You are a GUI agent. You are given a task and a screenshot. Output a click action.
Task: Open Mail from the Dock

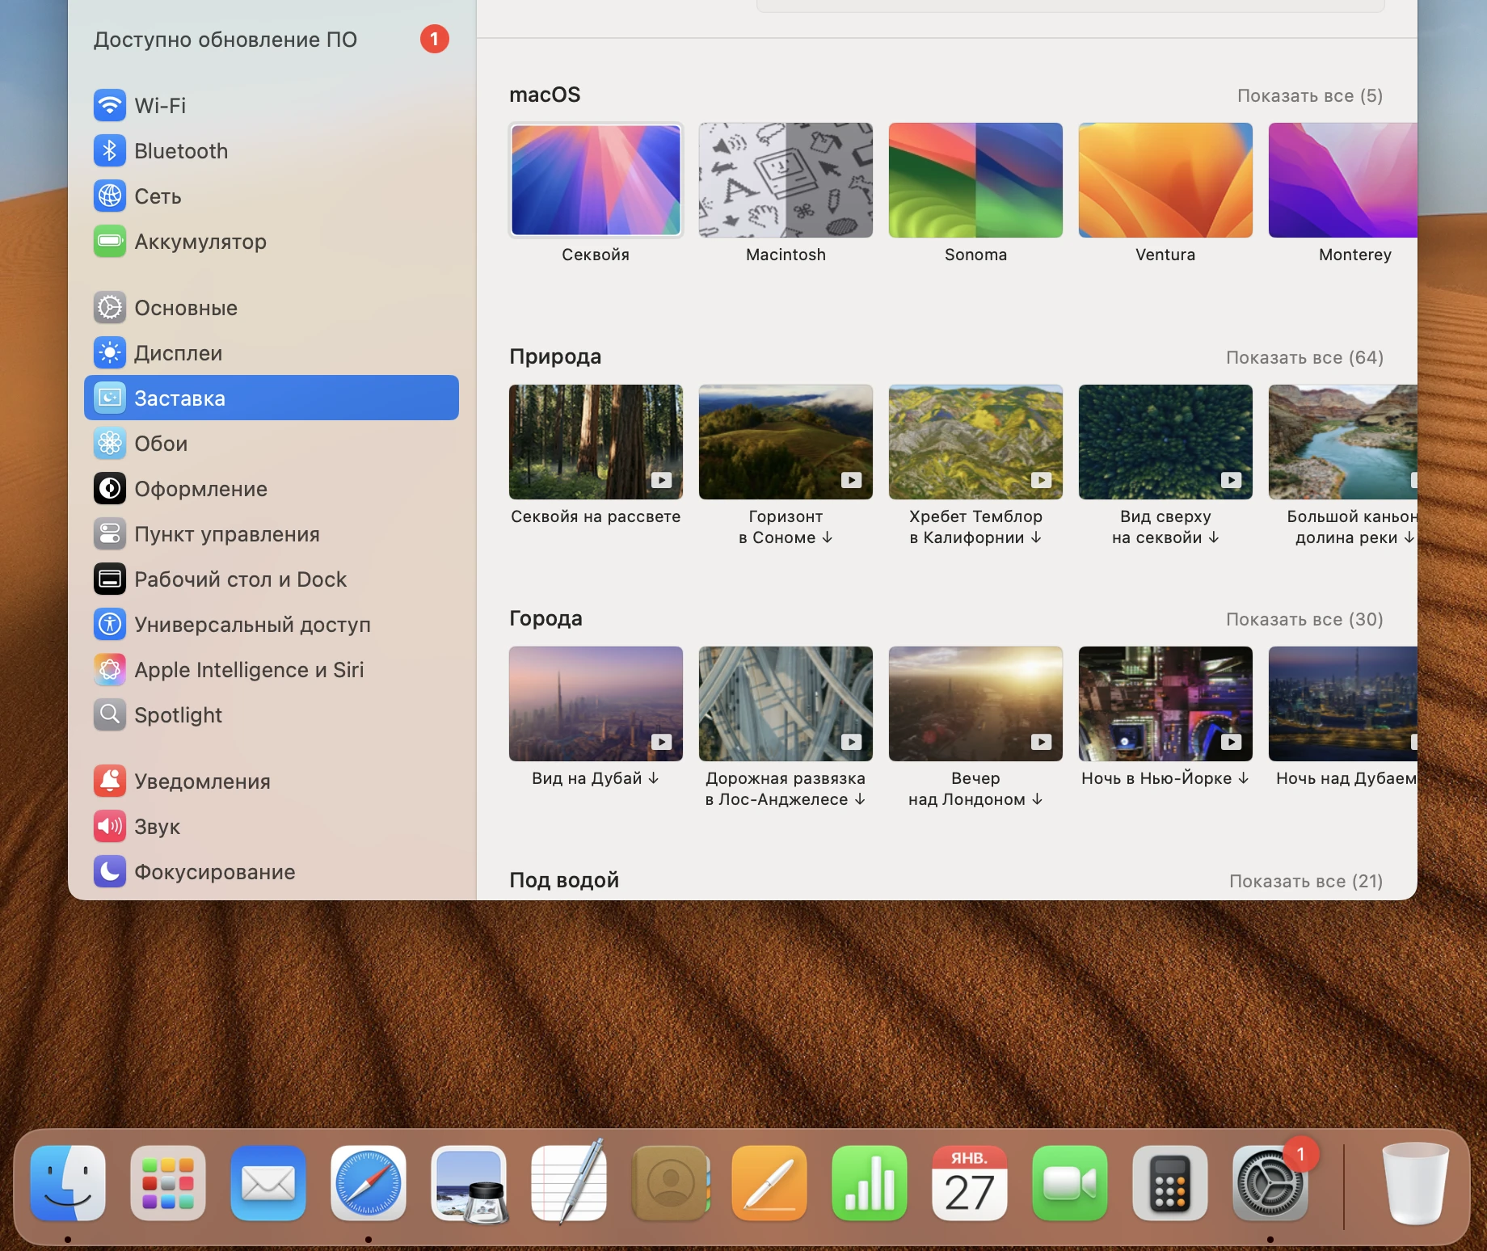268,1183
